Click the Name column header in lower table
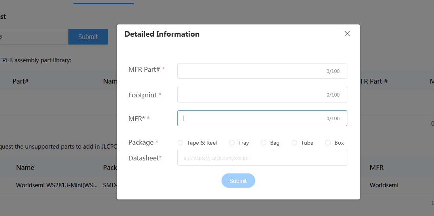The width and height of the screenshot is (434, 216). click(25, 168)
